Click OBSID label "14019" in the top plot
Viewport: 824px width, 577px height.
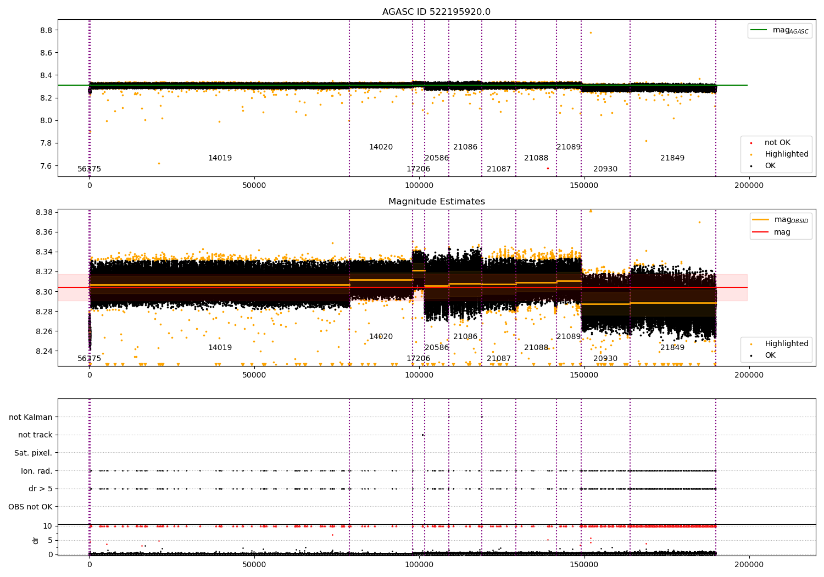click(x=220, y=158)
